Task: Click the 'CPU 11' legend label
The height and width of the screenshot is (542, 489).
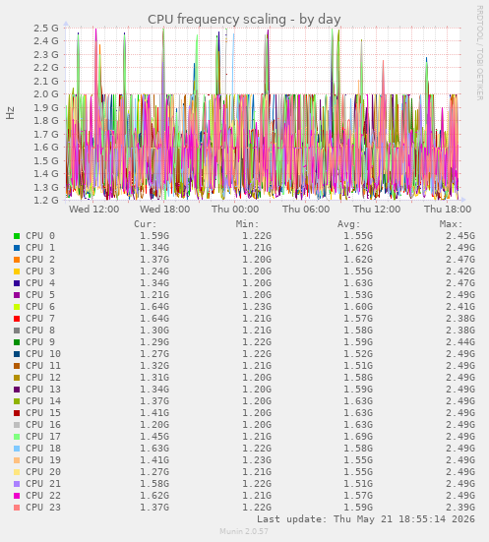Action: click(x=43, y=366)
